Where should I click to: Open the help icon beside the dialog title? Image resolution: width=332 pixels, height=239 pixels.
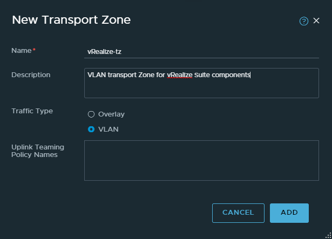point(304,21)
